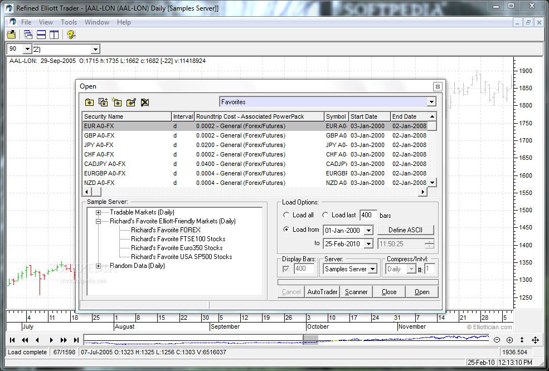Screen dimensions: 549x371
Task: Click the fast rewind double-arrow button
Action: point(25,339)
